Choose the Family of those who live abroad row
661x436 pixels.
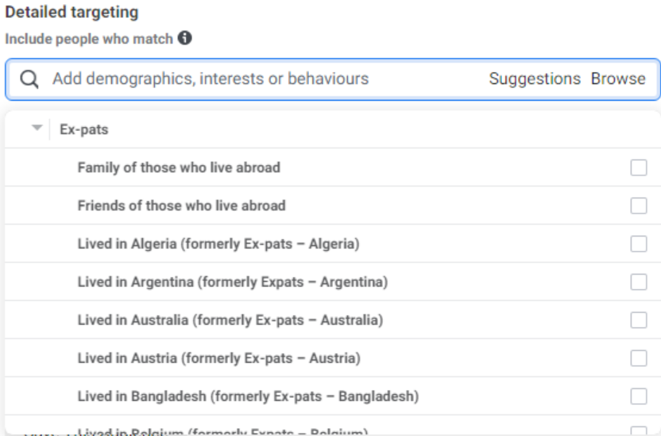click(x=179, y=168)
